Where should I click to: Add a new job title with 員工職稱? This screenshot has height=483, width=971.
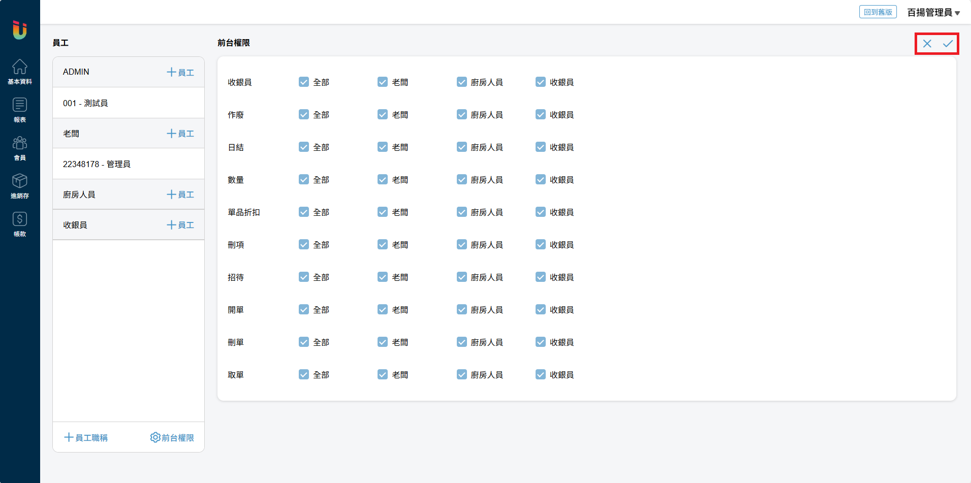(86, 437)
